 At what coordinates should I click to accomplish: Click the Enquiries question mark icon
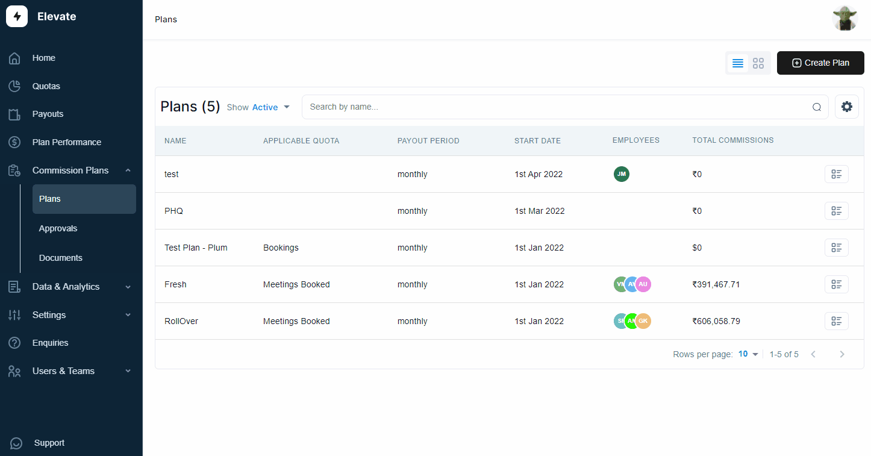(14, 343)
